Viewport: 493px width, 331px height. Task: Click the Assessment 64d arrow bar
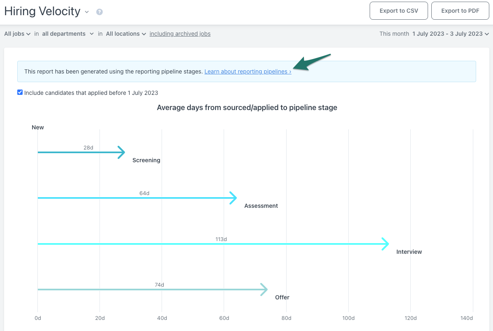tap(137, 198)
